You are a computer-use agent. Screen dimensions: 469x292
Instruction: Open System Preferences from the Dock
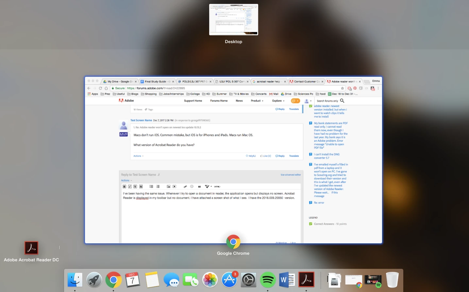coord(248,280)
